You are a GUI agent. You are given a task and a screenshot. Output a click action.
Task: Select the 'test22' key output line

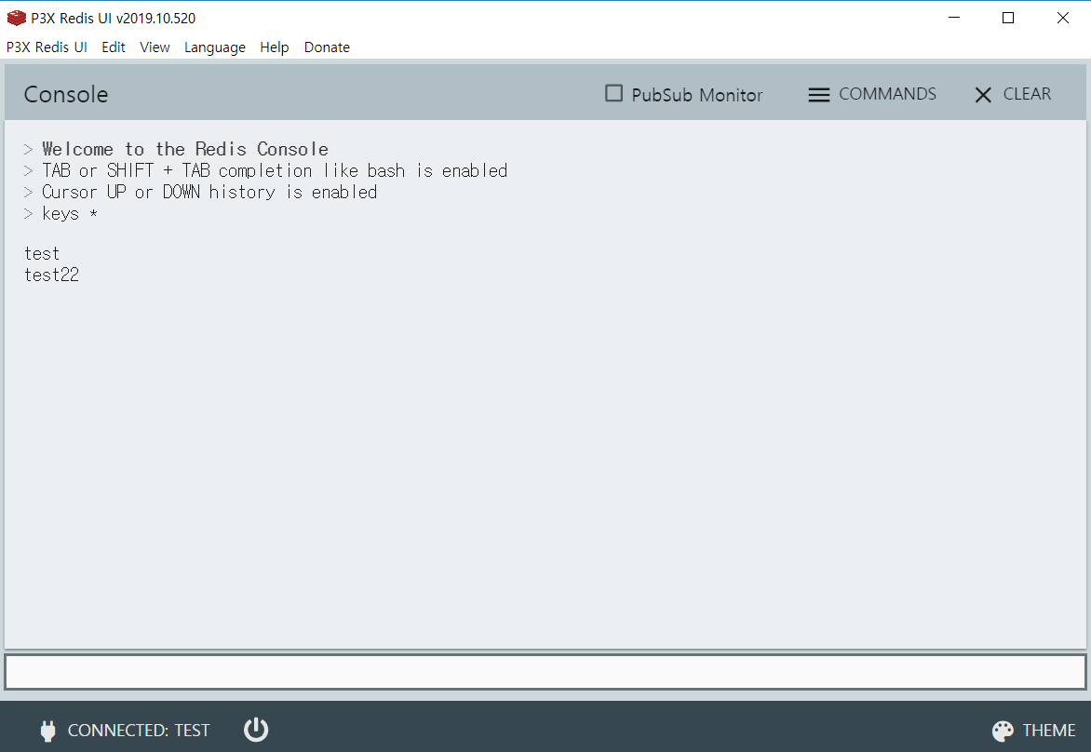point(51,275)
